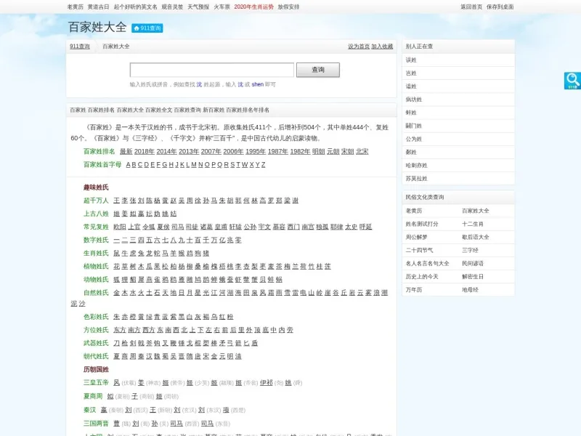Open the 明朝 ranking link
The width and height of the screenshot is (581, 436).
pos(318,151)
